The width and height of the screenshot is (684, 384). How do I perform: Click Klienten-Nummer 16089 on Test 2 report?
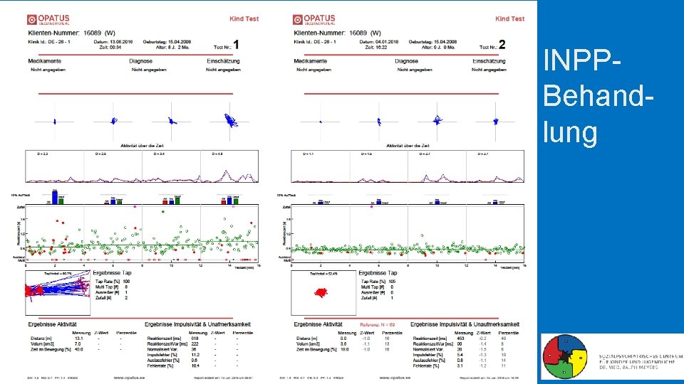pos(337,33)
